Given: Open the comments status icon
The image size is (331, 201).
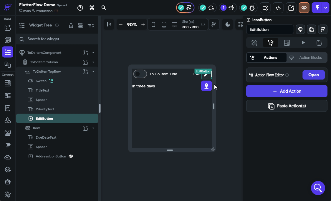Looking at the screenshot, I should pos(207,8).
